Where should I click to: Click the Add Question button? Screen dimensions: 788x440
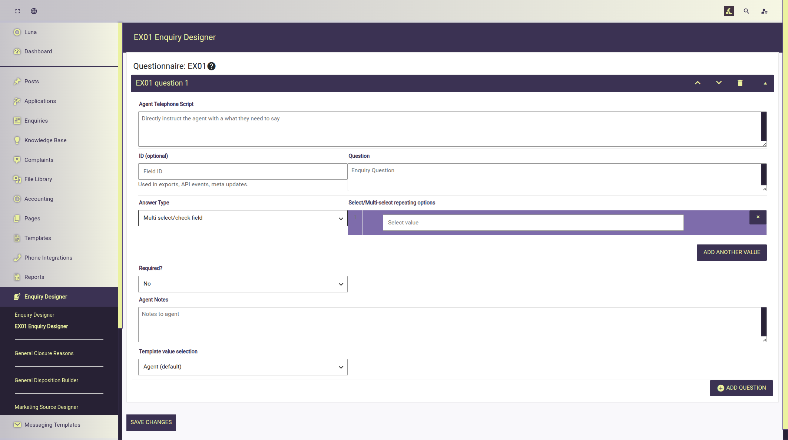[x=741, y=388]
